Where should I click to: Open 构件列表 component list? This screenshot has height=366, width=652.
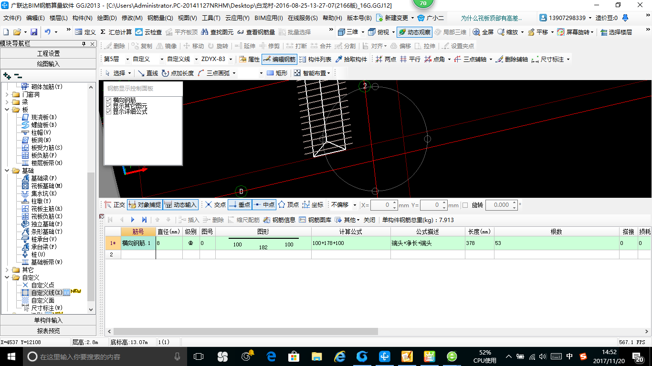coord(315,60)
